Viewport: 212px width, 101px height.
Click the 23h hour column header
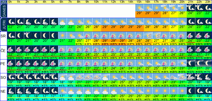click(208, 2)
